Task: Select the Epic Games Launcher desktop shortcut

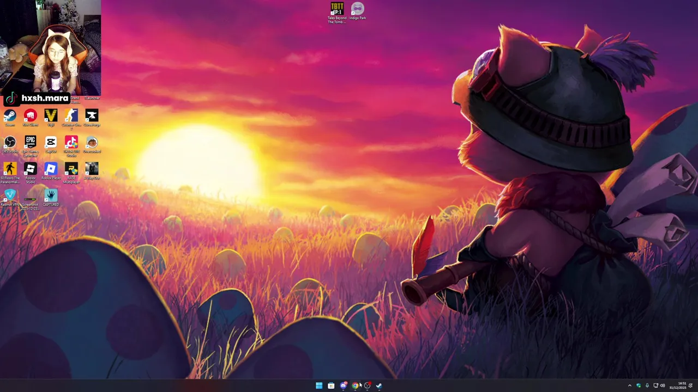Action: point(31,146)
